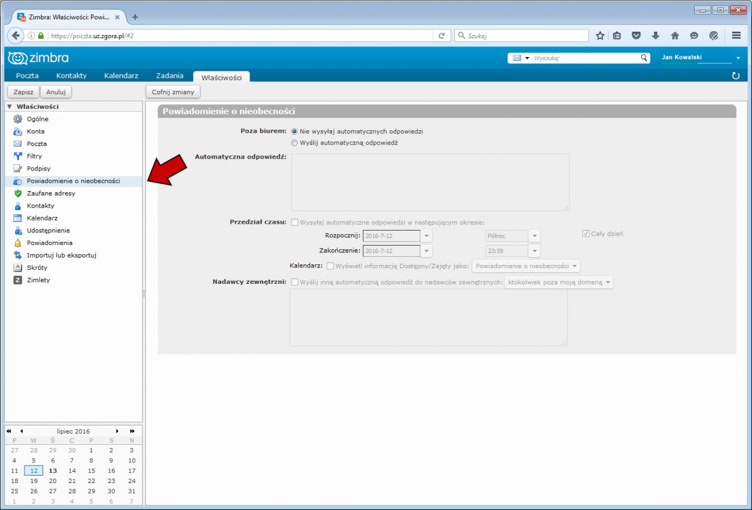Click the Firefox home icon

[x=675, y=36]
